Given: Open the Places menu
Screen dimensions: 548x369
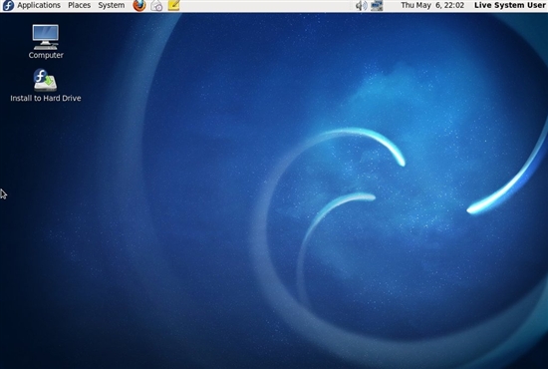Looking at the screenshot, I should tap(80, 5).
